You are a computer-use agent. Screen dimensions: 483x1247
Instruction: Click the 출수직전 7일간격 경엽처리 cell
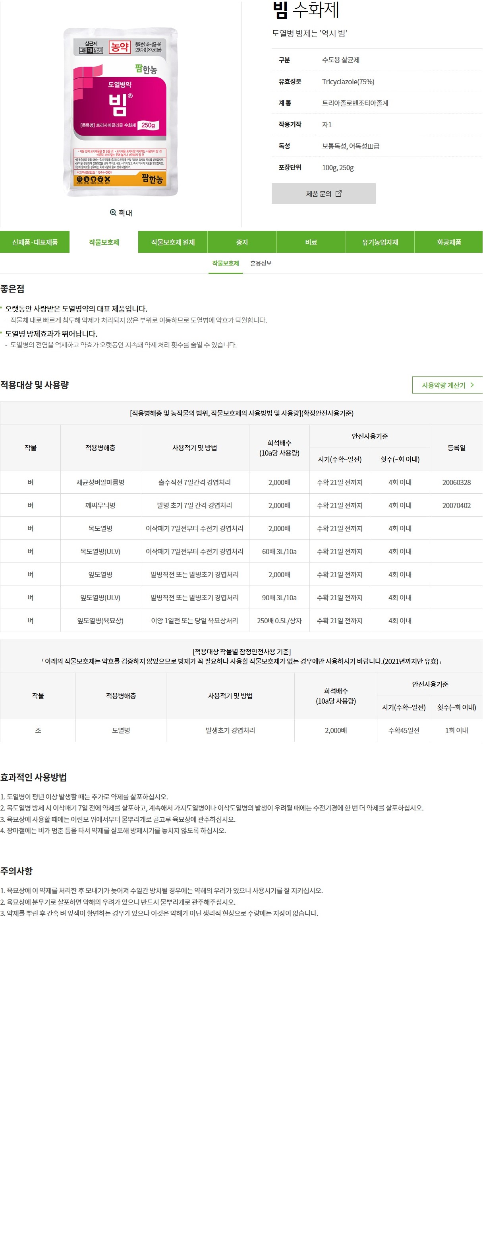coord(194,483)
